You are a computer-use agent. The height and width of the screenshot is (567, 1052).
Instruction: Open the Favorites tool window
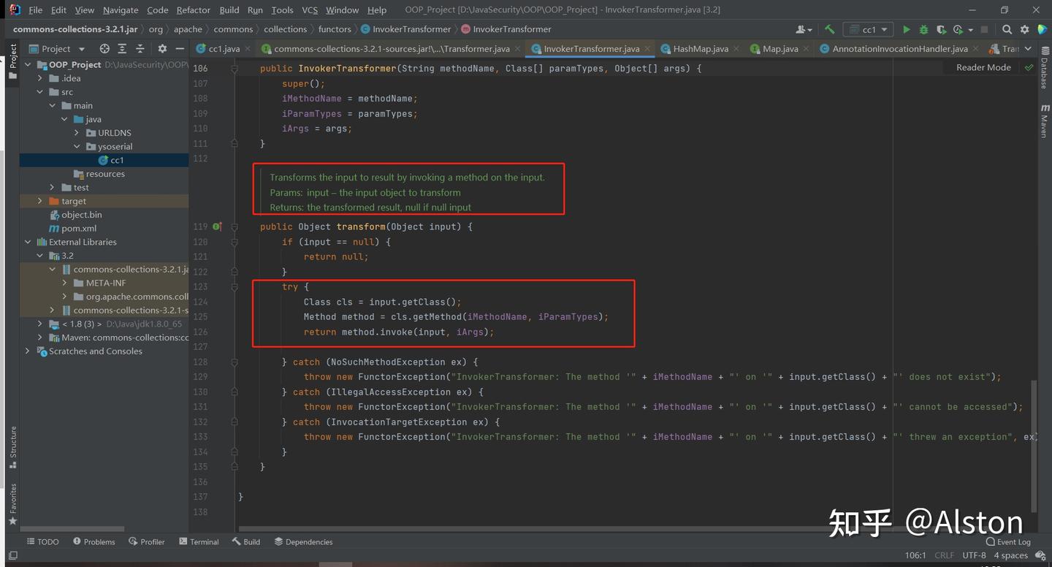pos(12,504)
